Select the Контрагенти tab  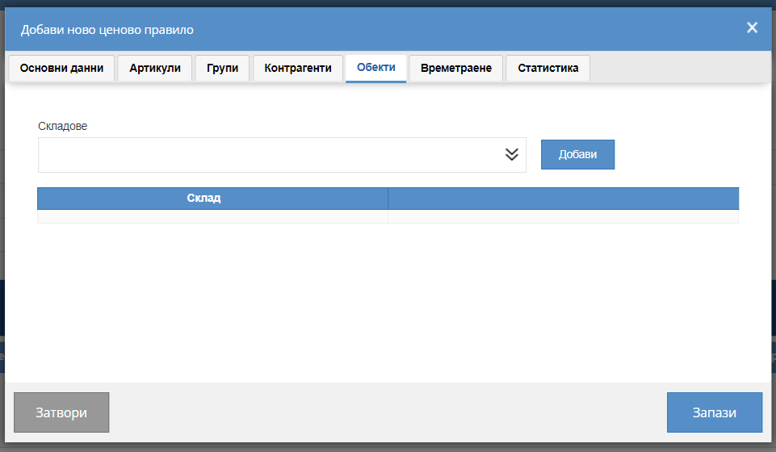(298, 69)
